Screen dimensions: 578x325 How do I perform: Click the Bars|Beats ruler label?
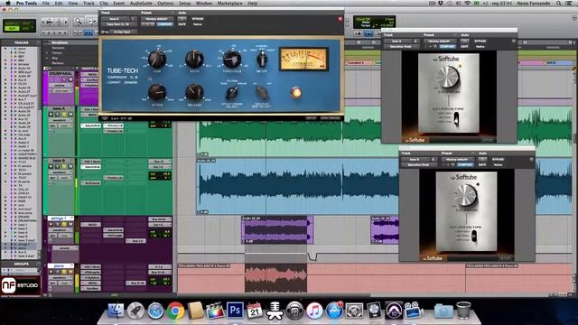60,42
